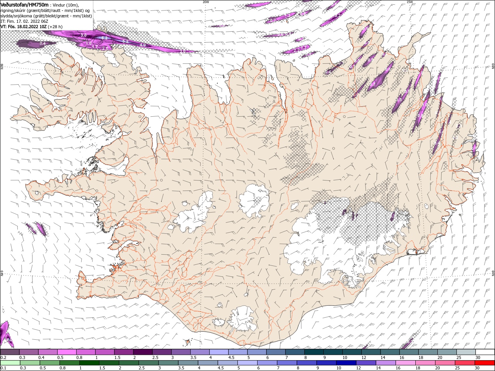Click the '20W' longitude label
495x371 pixels.
pos(206,2)
